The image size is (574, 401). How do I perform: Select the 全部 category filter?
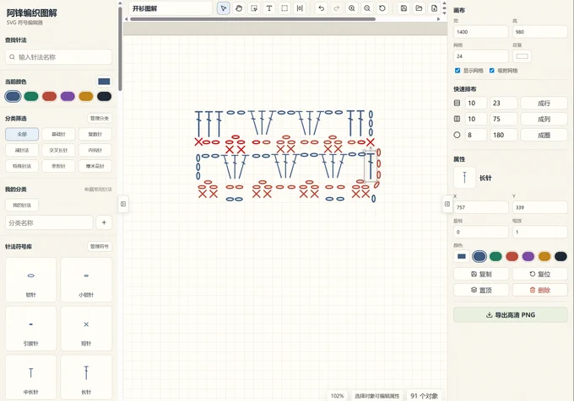[x=22, y=134]
